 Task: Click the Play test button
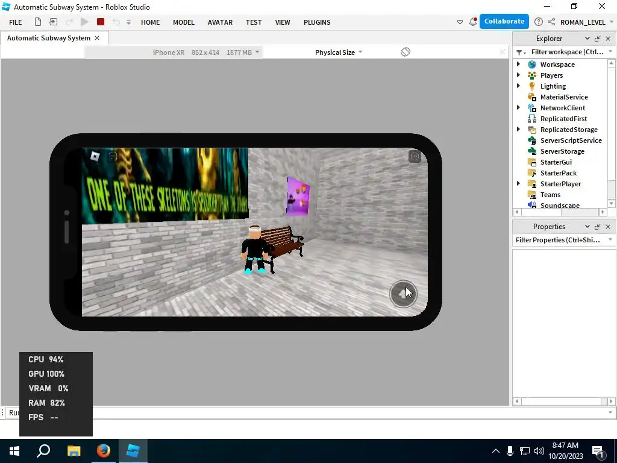click(84, 22)
